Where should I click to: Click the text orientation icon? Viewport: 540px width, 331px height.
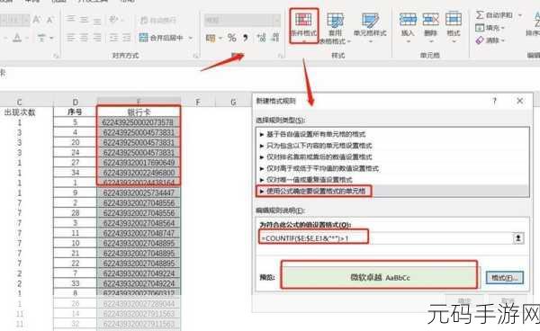113,19
